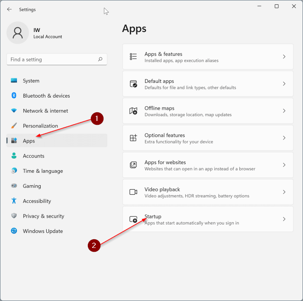The height and width of the screenshot is (301, 303).
Task: Open the Default apps title
Action: (159, 81)
